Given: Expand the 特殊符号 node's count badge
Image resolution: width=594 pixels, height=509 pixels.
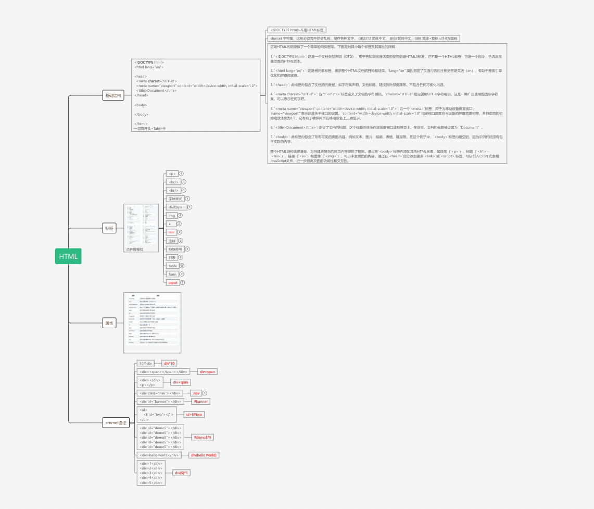Looking at the screenshot, I should [x=187, y=249].
